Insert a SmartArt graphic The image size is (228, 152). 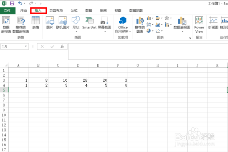tap(89, 23)
